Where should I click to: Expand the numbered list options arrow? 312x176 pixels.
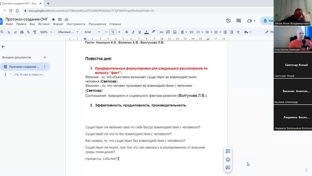pos(220,32)
